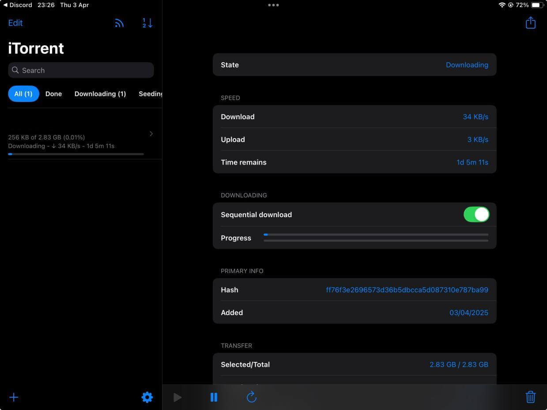Return to Discord via back link
Screen dimensions: 547x410
click(x=18, y=5)
